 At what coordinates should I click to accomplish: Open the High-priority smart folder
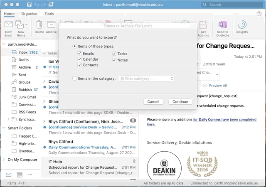coord(21,143)
